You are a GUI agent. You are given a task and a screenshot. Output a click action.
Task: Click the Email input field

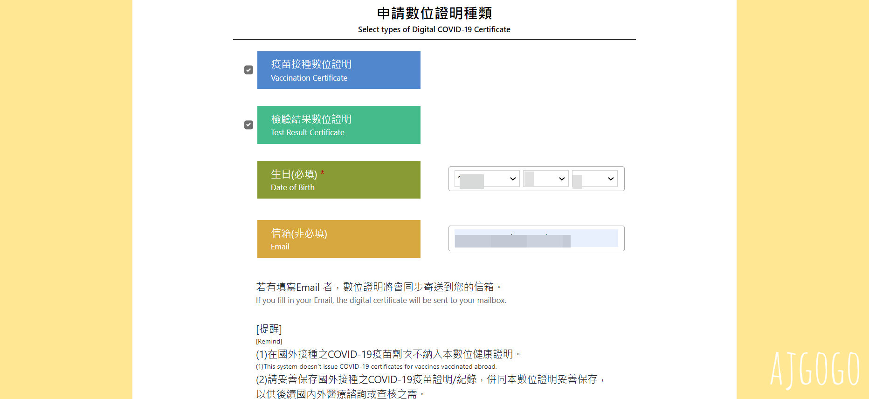(536, 238)
